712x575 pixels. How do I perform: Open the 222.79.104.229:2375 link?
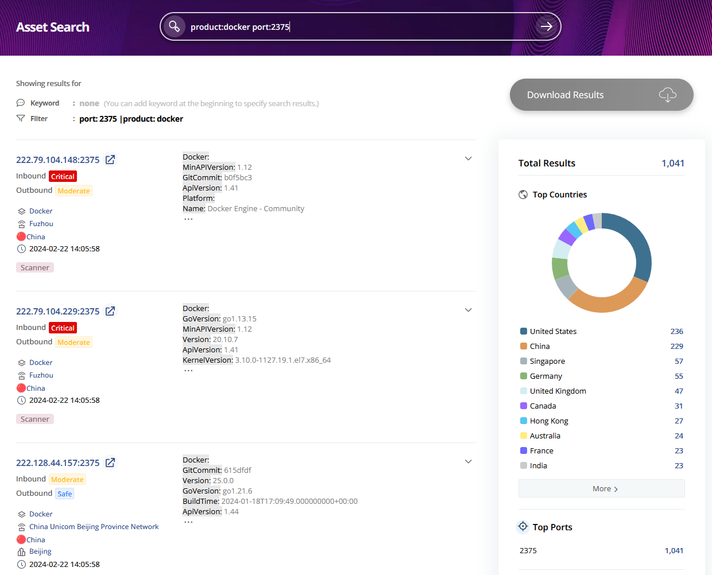click(x=58, y=311)
